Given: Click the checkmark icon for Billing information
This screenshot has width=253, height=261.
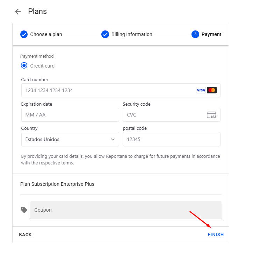Looking at the screenshot, I should coord(105,34).
